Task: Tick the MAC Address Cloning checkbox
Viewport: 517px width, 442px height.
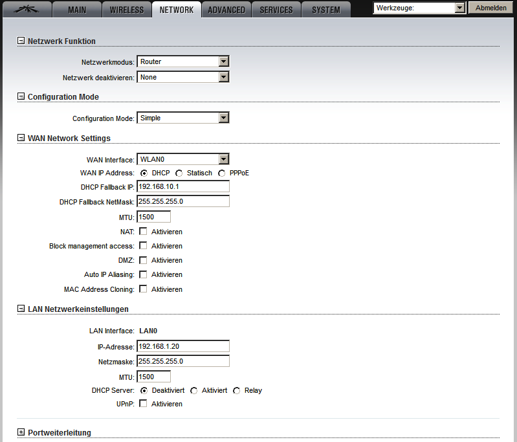Action: pos(143,289)
